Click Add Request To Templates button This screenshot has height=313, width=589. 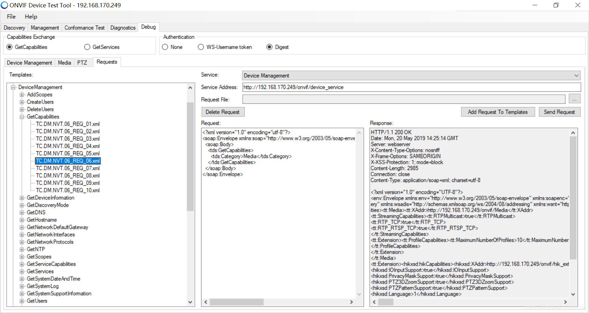click(498, 112)
